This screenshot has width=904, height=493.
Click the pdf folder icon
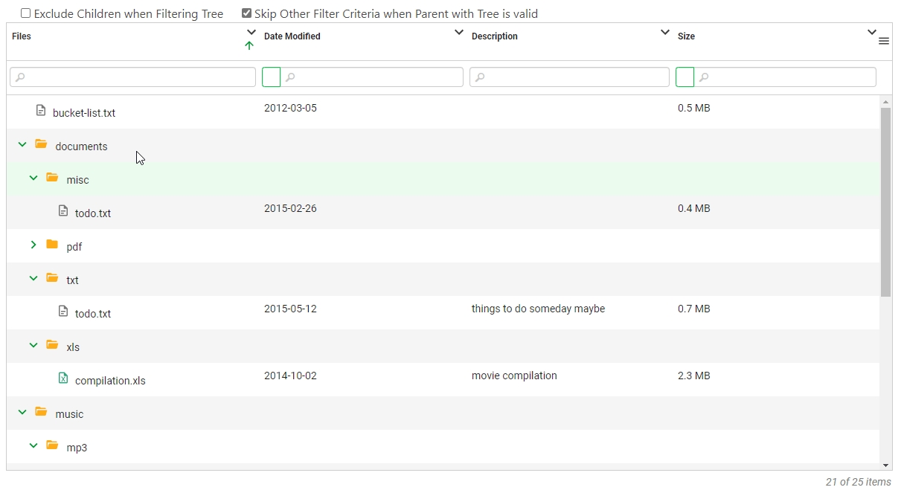click(x=52, y=245)
